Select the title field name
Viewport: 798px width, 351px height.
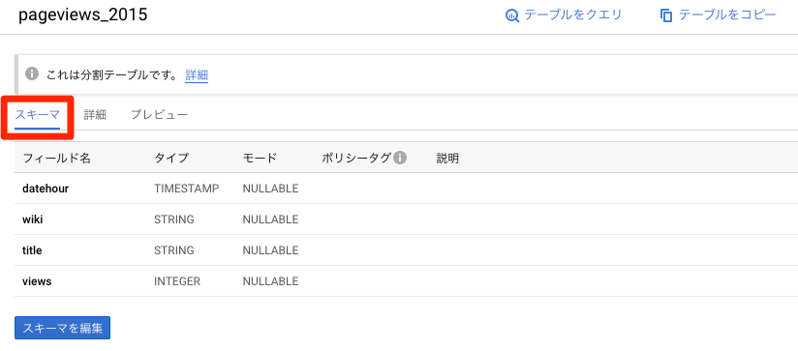32,250
